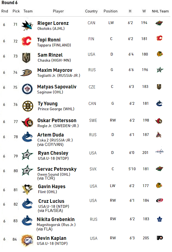This screenshot has width=172, height=252.
Task: Click the Washington Capitals logo
Action: click(160, 151)
